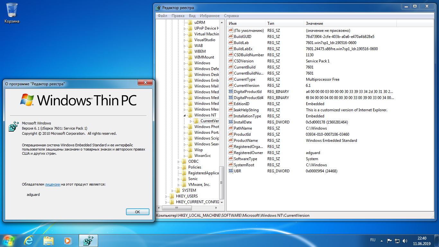Viewport: 439px width, 247px height.
Task: Open the Файл menu
Action: pyautogui.click(x=162, y=16)
